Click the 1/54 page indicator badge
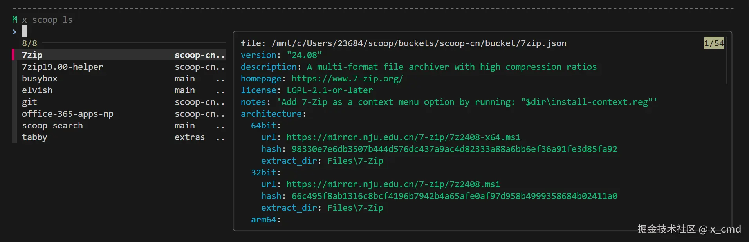749x242 pixels. pos(714,43)
